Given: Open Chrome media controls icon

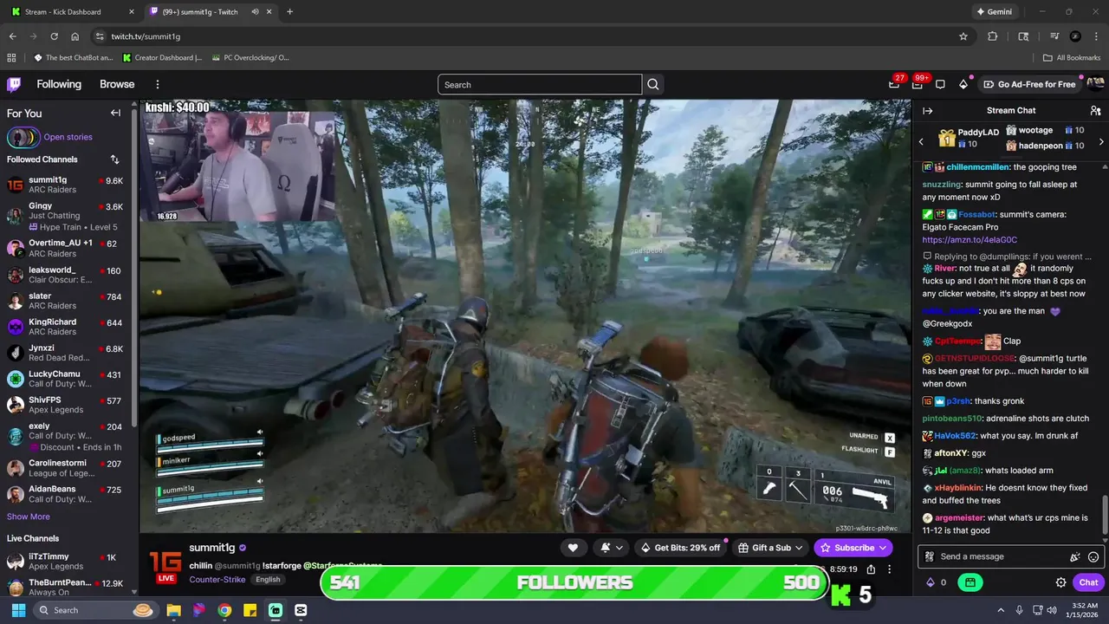Looking at the screenshot, I should 1054,36.
